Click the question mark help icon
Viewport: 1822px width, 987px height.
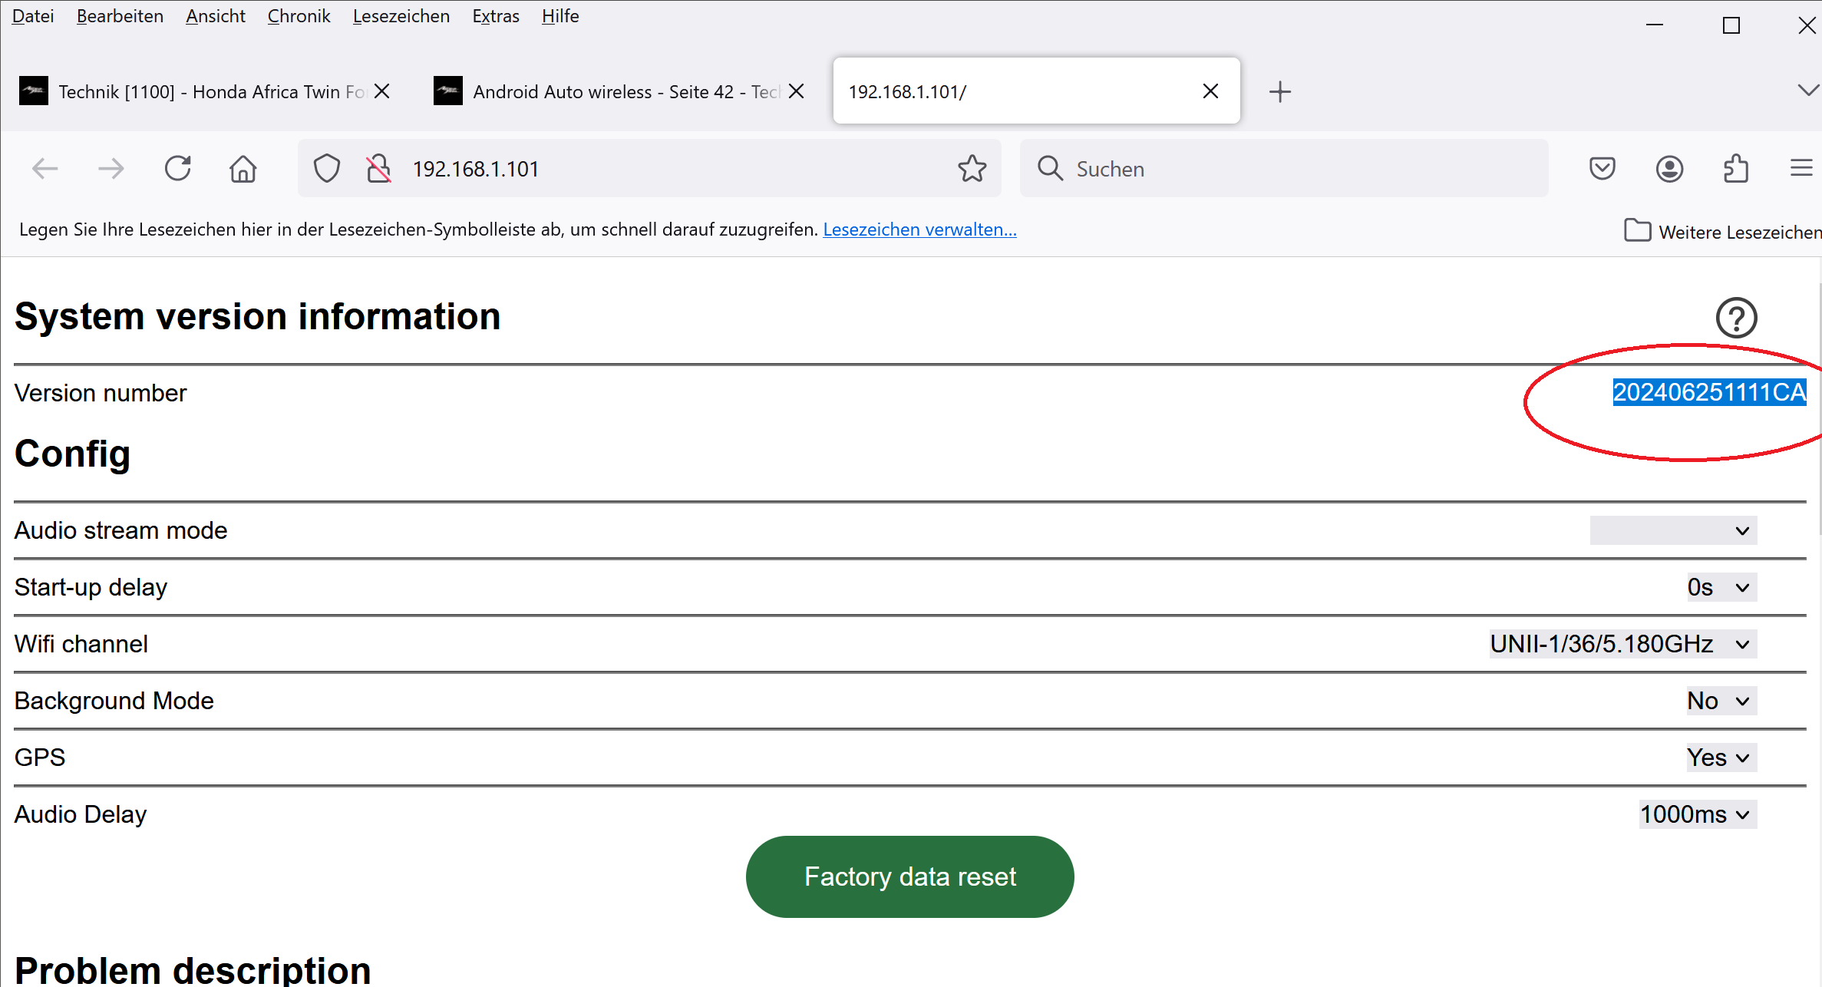[1736, 318]
